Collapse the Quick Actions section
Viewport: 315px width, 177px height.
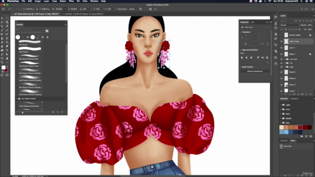point(241,67)
